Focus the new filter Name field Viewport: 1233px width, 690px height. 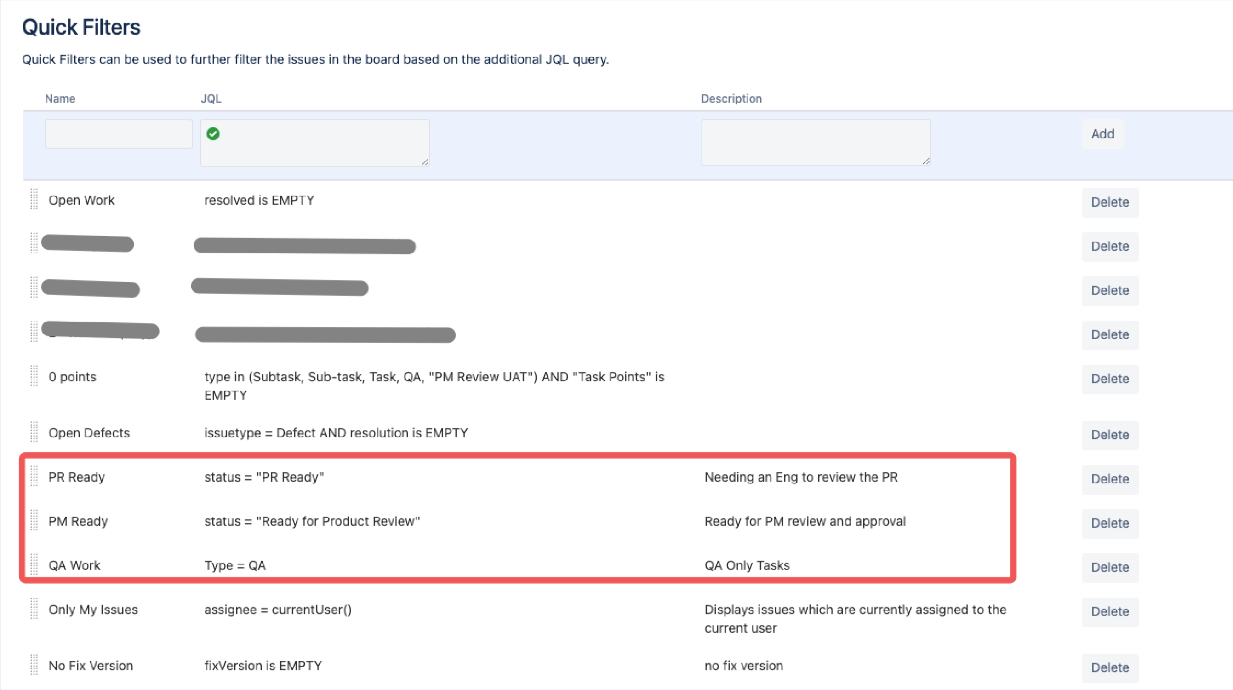tap(119, 134)
